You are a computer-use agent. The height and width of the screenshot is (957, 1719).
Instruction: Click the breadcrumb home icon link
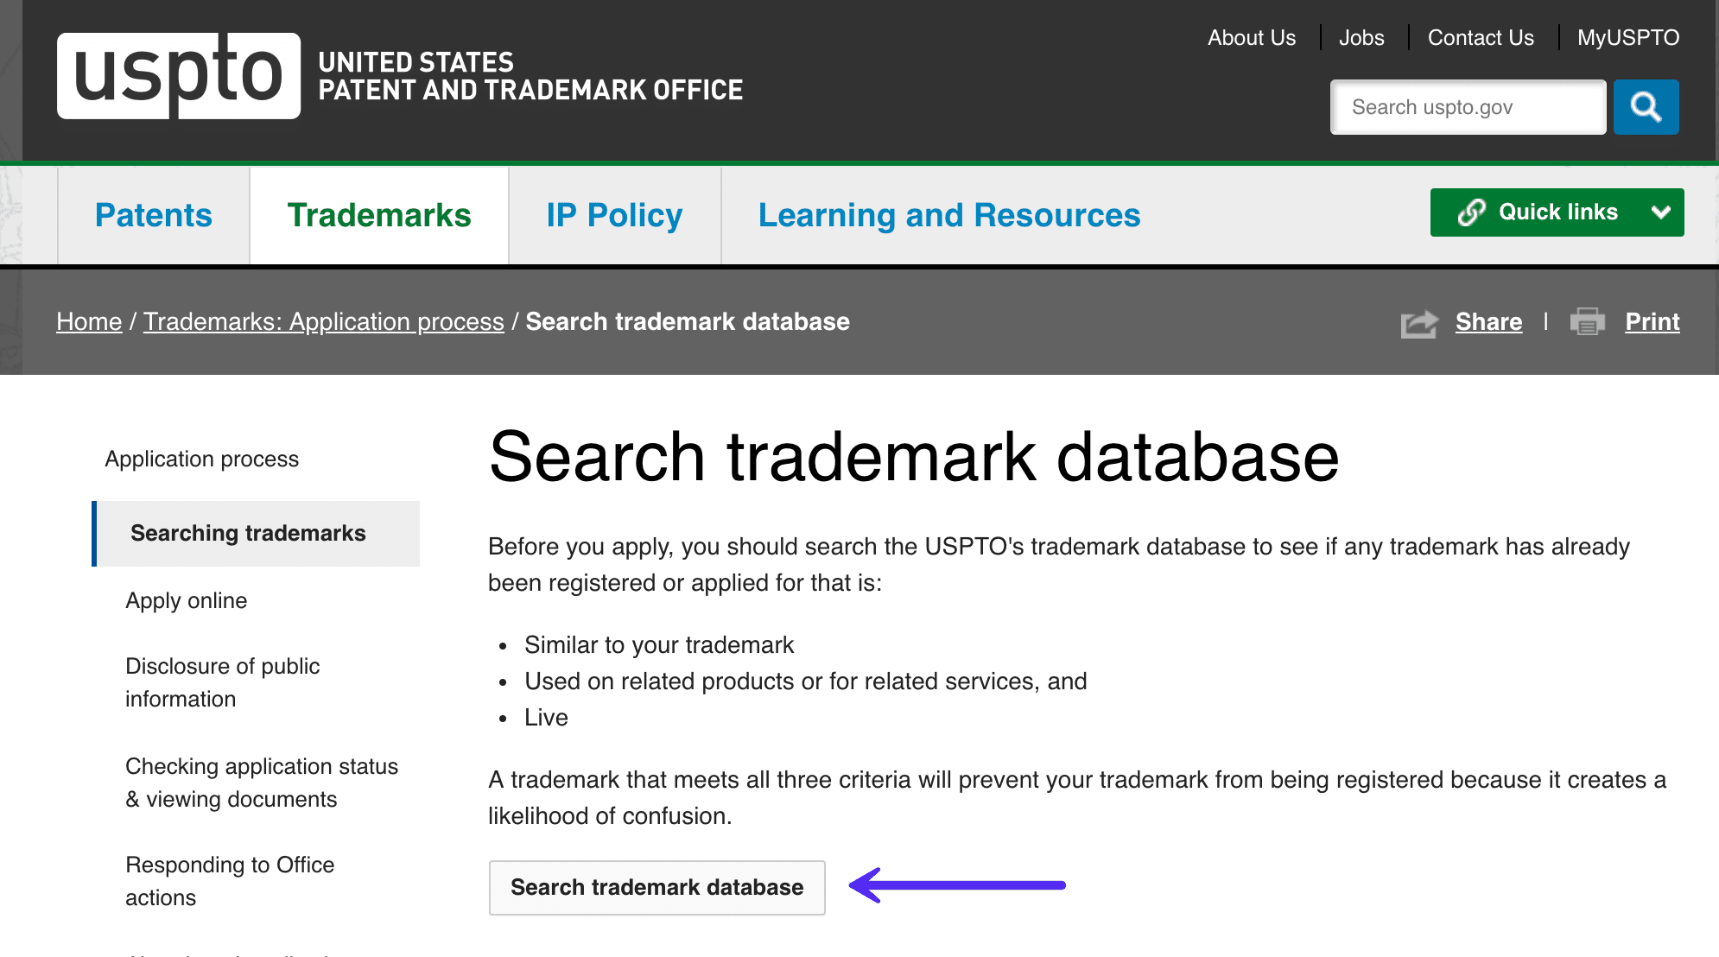(90, 322)
